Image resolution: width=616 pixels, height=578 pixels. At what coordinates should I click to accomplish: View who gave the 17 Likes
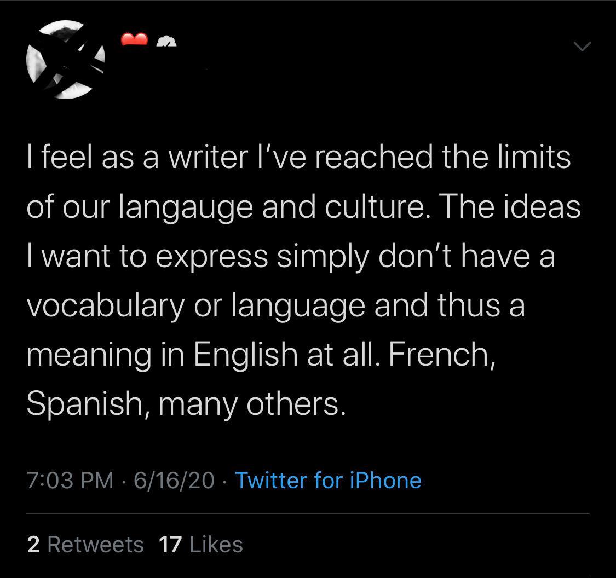[x=200, y=544]
